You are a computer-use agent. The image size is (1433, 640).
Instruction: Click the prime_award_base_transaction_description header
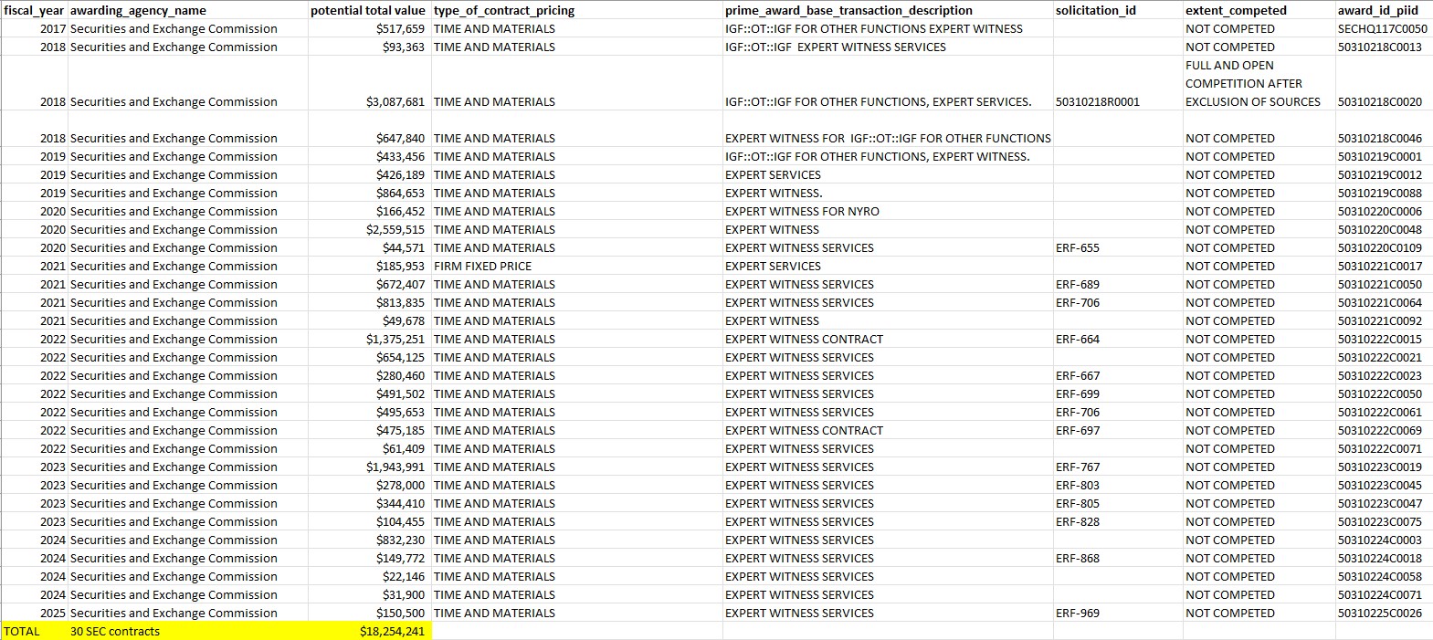pos(888,10)
